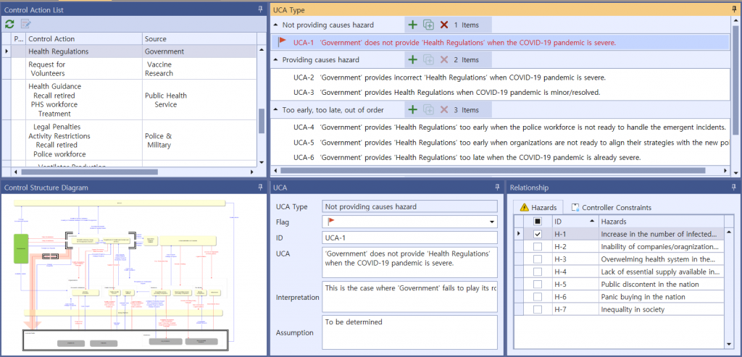The image size is (742, 357).
Task: Select the UCA-5 row
Action: tap(501, 143)
